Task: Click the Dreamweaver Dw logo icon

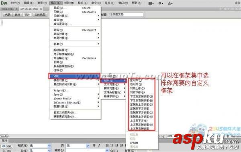Action: pos(4,3)
